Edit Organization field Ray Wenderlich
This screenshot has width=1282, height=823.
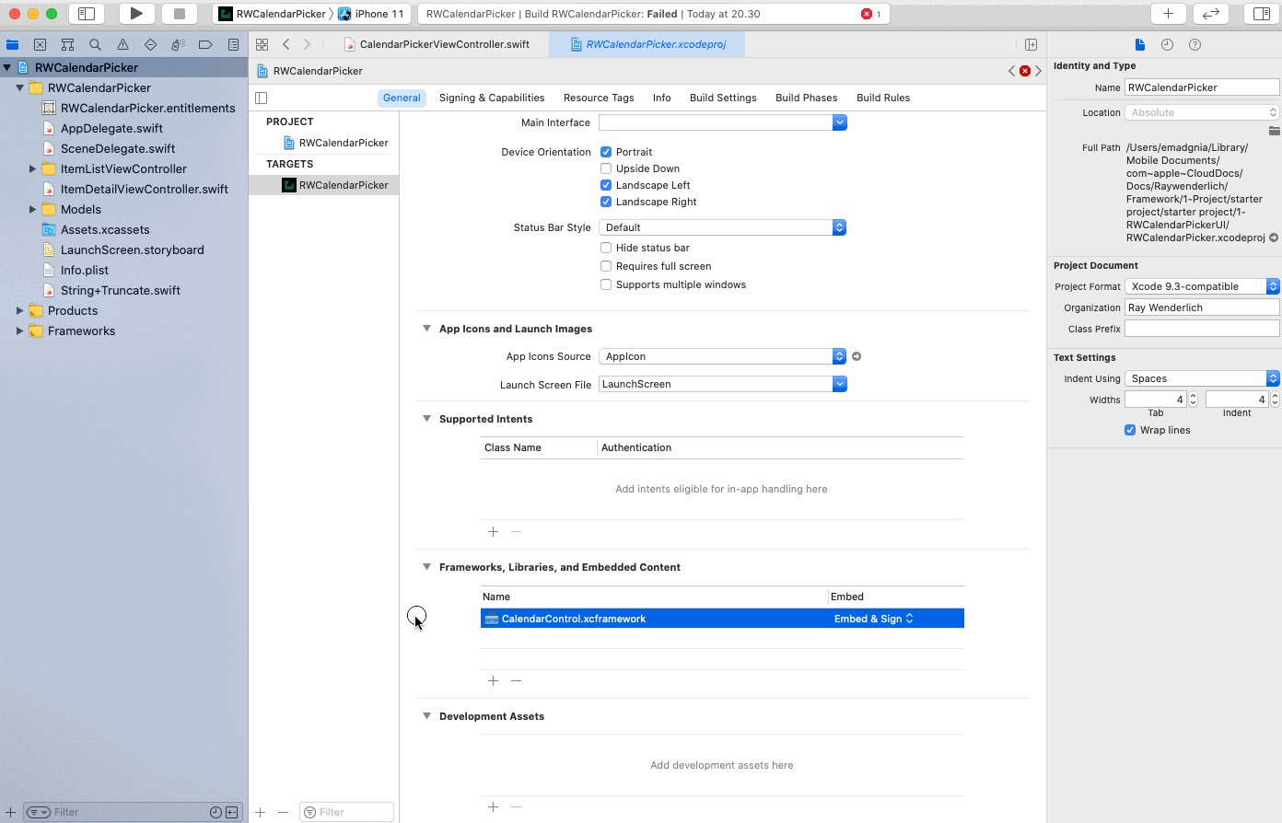(x=1202, y=307)
